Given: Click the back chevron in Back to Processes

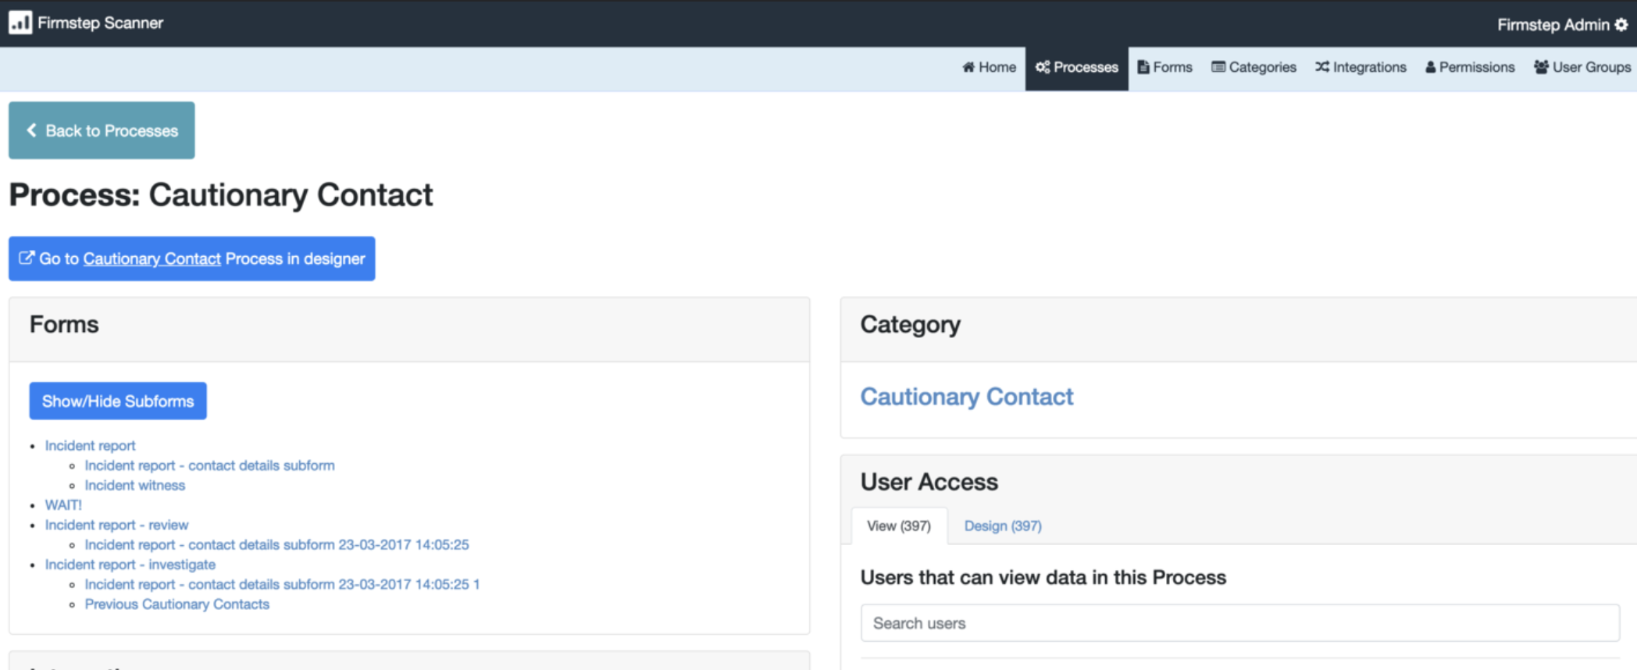Looking at the screenshot, I should point(31,130).
